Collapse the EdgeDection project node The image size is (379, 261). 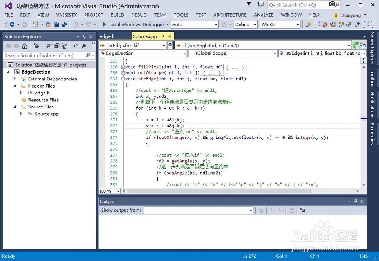[x=8, y=72]
